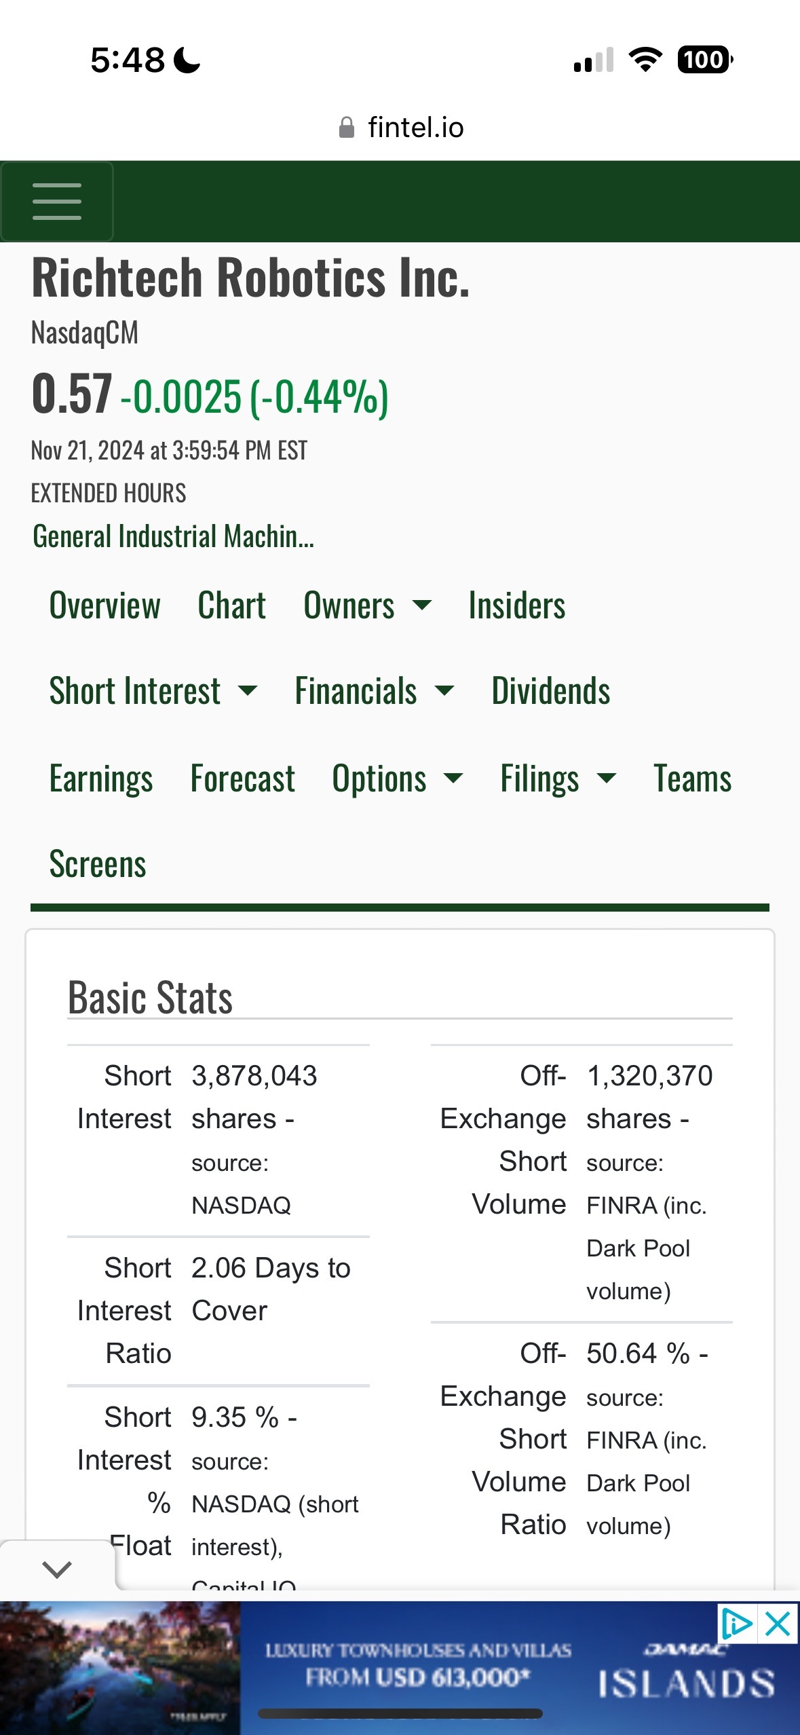Expand the Filings dropdown
800x1735 pixels.
point(558,779)
